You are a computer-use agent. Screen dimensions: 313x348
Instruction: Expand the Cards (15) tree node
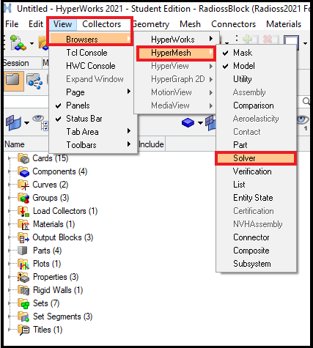pos(10,158)
